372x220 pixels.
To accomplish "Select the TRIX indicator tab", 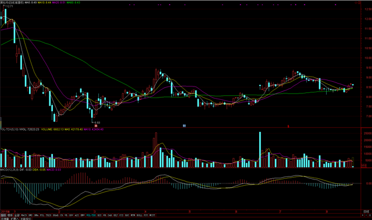I will coord(48,215).
